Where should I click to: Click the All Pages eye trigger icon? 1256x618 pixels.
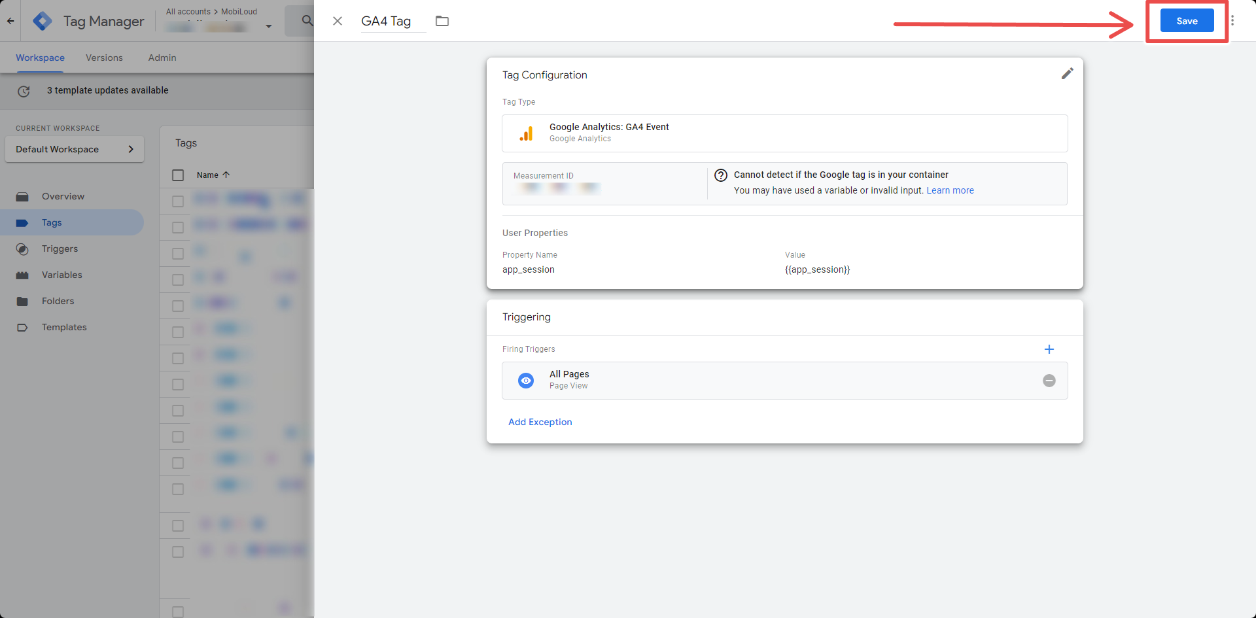click(x=526, y=381)
